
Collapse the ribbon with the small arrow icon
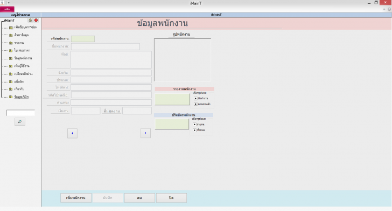384,9
